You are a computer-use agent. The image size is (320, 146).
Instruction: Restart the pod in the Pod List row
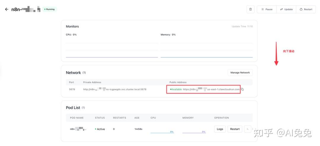pos(235,129)
